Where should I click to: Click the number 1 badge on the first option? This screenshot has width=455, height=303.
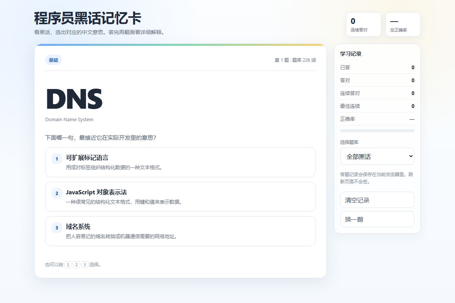pyautogui.click(x=57, y=159)
